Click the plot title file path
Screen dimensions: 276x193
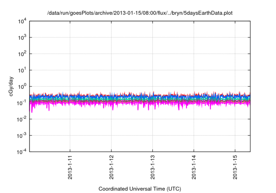click(140, 13)
